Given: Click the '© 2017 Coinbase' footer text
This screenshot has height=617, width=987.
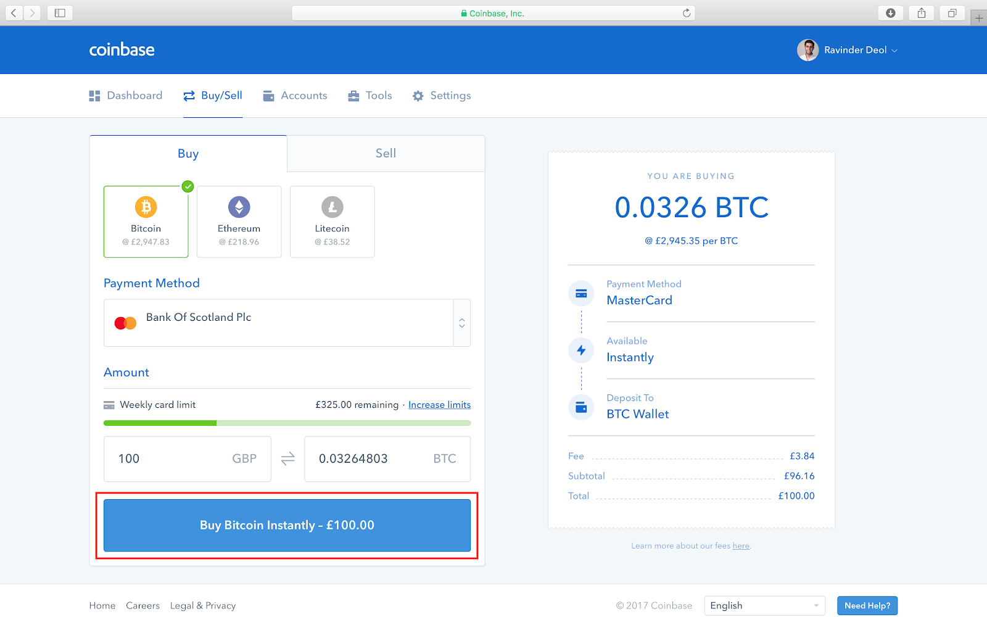Looking at the screenshot, I should pos(654,606).
